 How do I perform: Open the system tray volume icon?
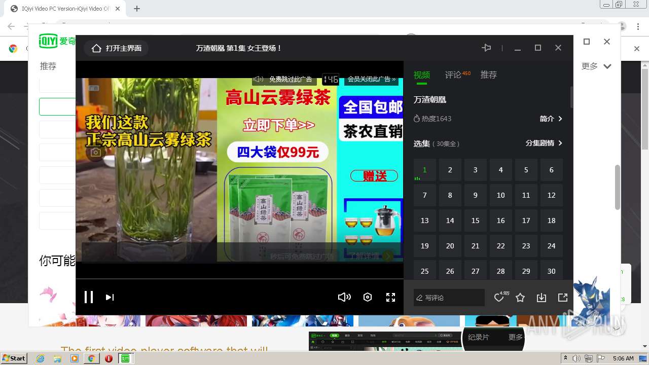[x=577, y=358]
